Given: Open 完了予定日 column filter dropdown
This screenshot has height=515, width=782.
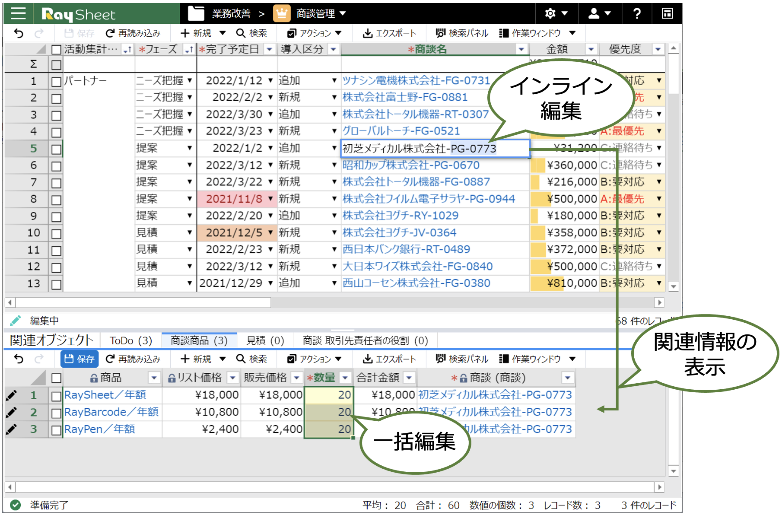Looking at the screenshot, I should tap(270, 49).
